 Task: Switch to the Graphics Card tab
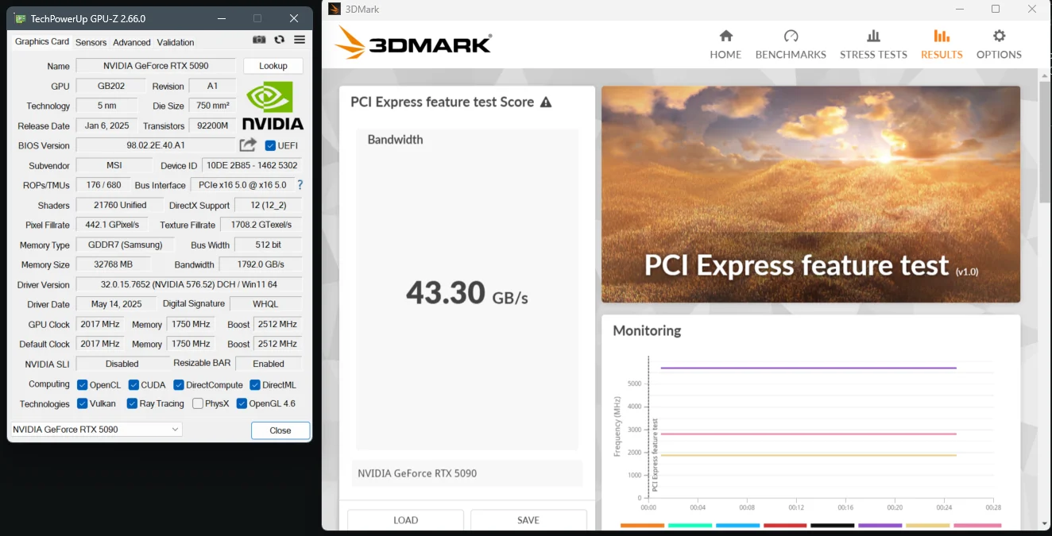[x=42, y=41]
